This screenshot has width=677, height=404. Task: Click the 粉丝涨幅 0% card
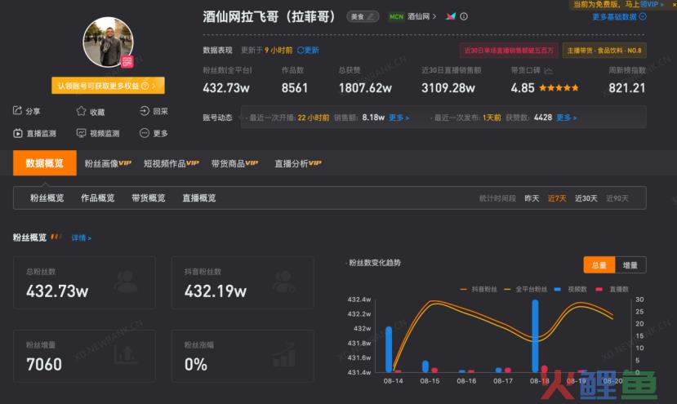pyautogui.click(x=243, y=356)
